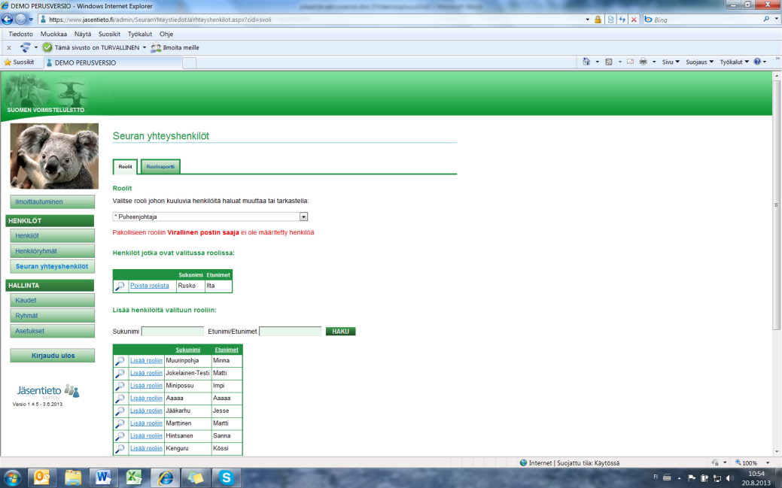Open the Ohje menu
782x488 pixels.
[166, 34]
